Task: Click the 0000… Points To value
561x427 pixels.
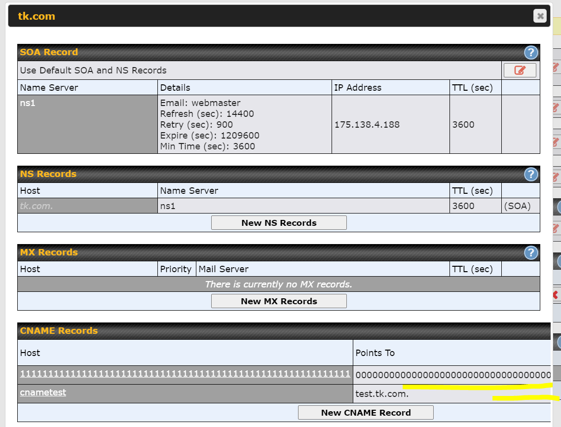Action: coord(452,375)
